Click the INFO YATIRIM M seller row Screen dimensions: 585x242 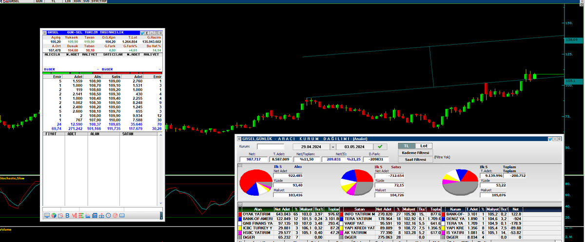click(x=390, y=214)
